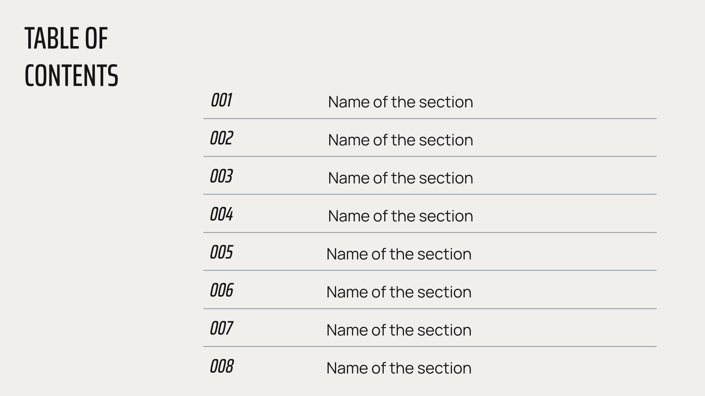Select the 003 section number
Image resolution: width=705 pixels, height=396 pixels.
pyautogui.click(x=221, y=176)
